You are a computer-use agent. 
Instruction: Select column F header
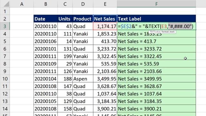(156, 4)
